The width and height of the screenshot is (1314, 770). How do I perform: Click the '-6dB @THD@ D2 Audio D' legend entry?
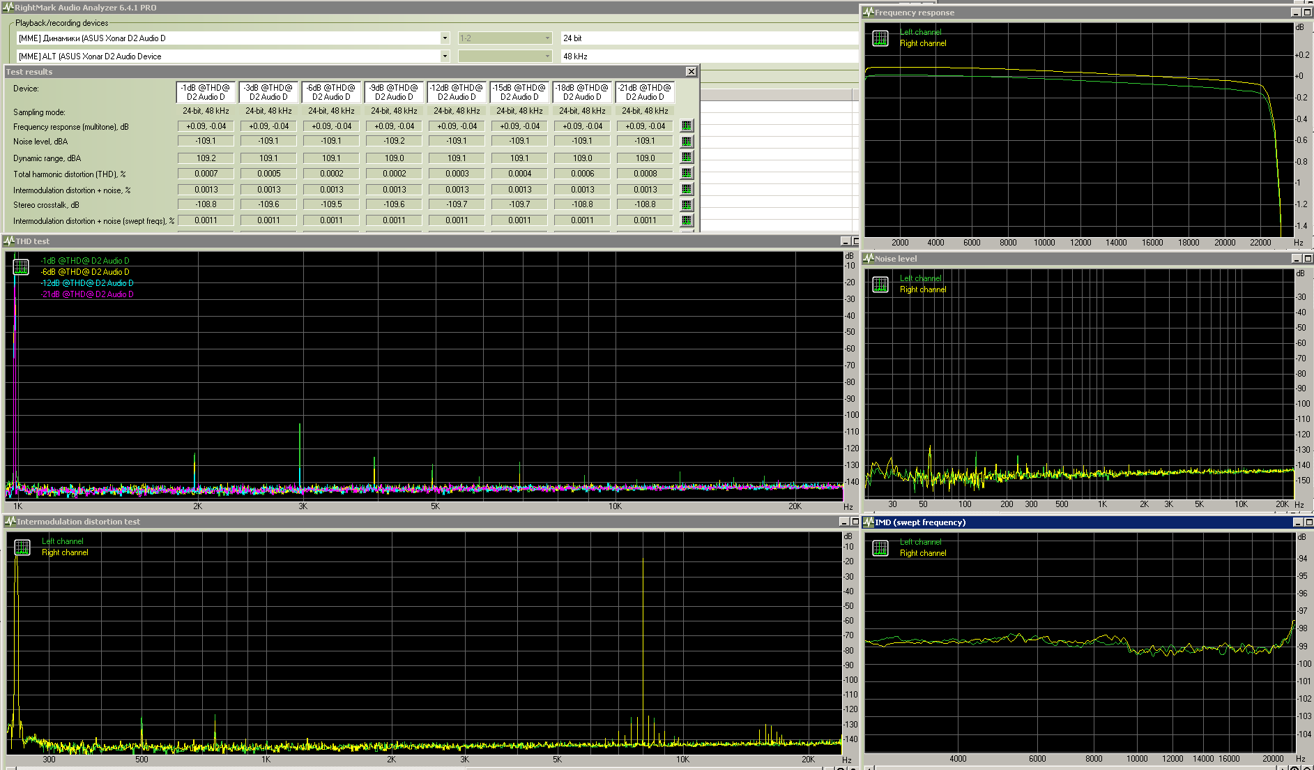(85, 272)
